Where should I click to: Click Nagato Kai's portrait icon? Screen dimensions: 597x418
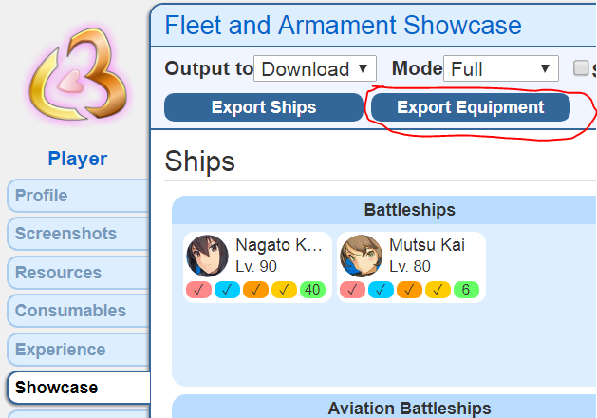(x=207, y=256)
